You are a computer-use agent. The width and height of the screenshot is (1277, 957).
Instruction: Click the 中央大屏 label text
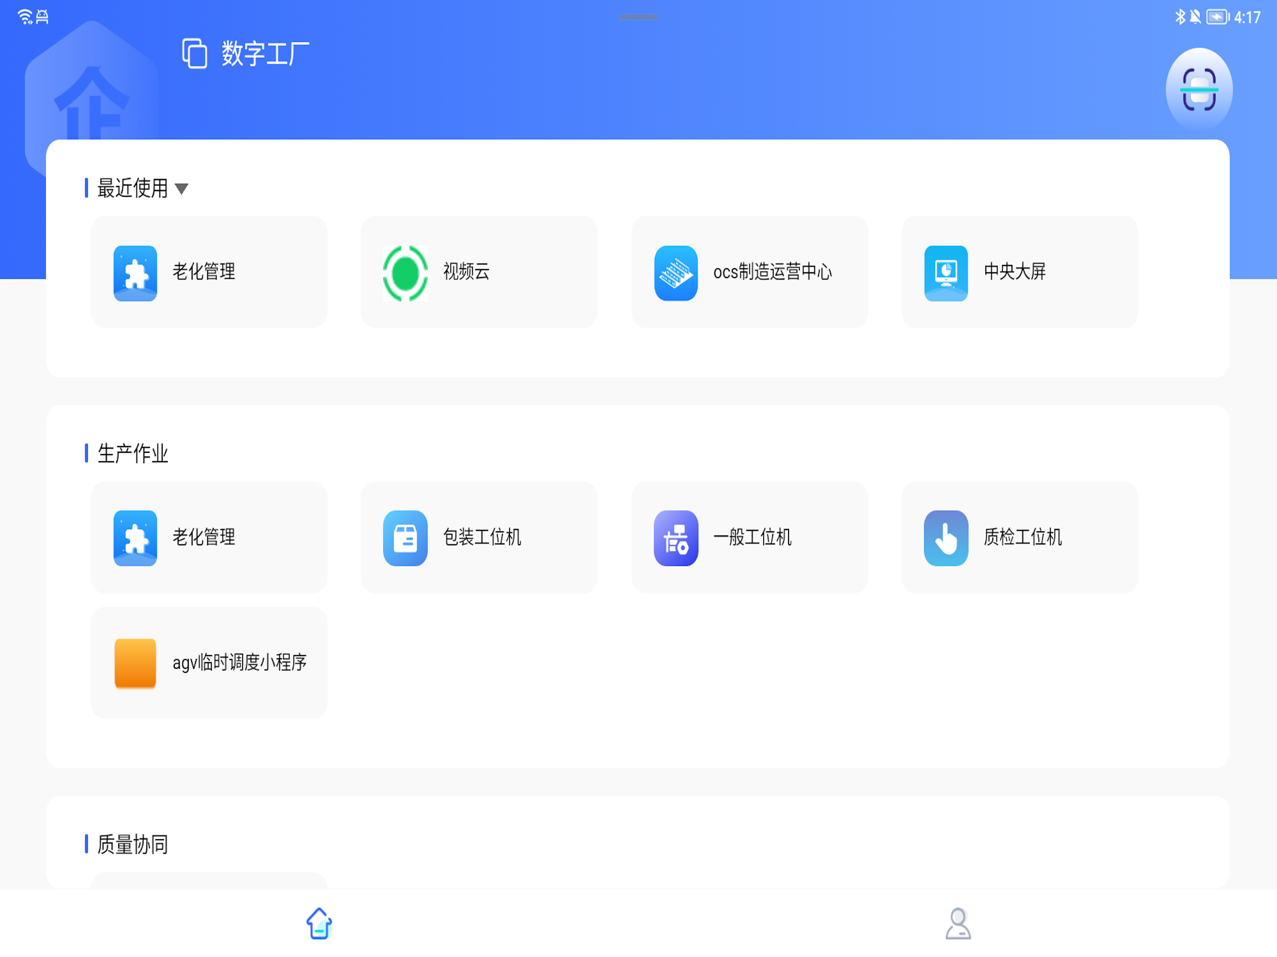[1014, 271]
